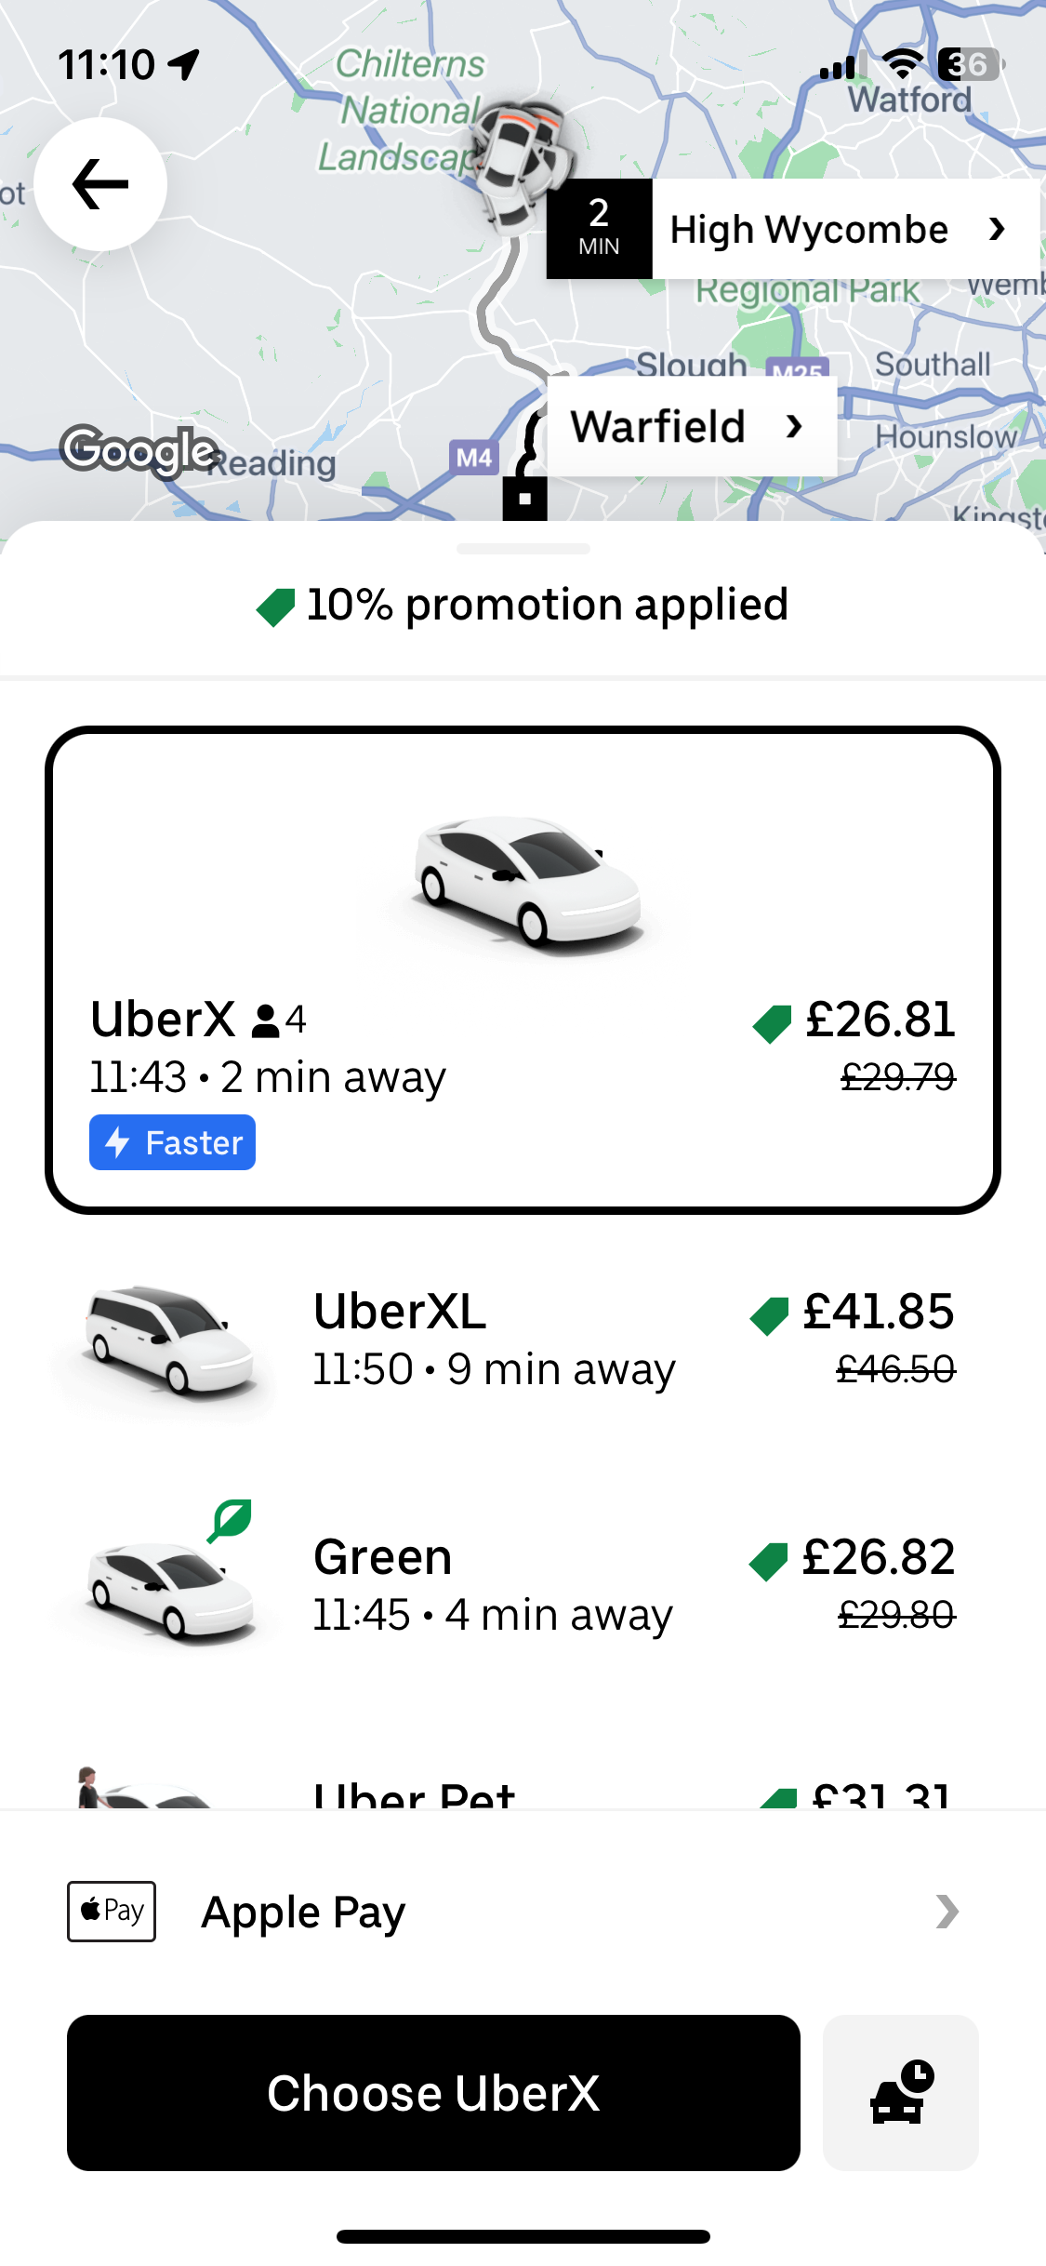Tap the bottom sheet drag handle
The image size is (1046, 2266).
point(523,549)
